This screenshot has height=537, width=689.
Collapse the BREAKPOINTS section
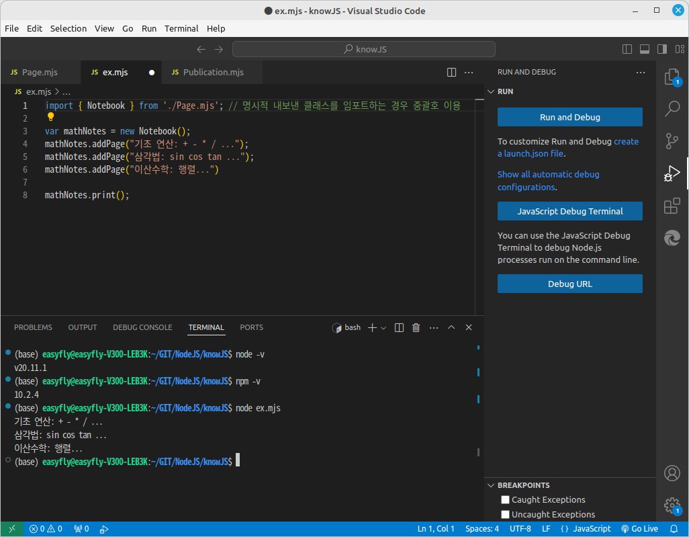(492, 485)
